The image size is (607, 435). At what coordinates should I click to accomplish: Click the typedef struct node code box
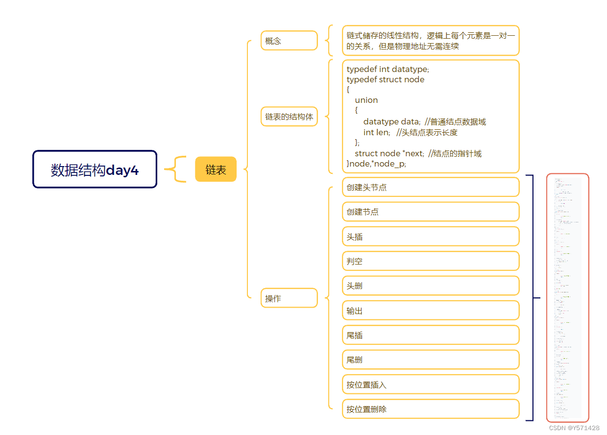point(431,117)
